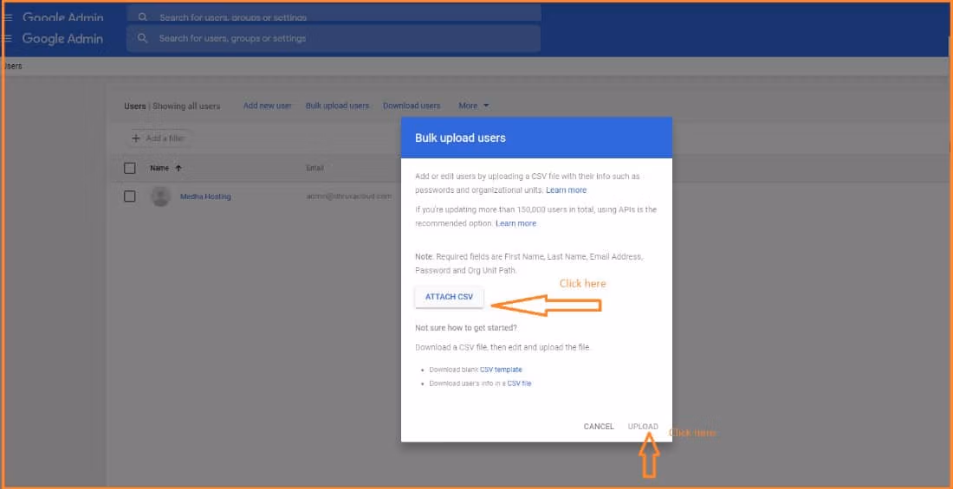
Task: Choose Download users in the toolbar
Action: 412,106
